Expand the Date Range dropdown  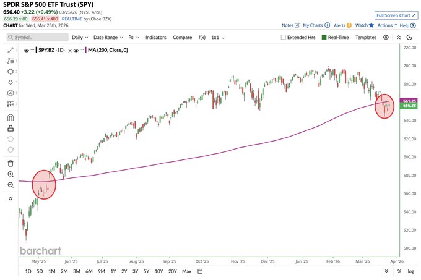[108, 37]
